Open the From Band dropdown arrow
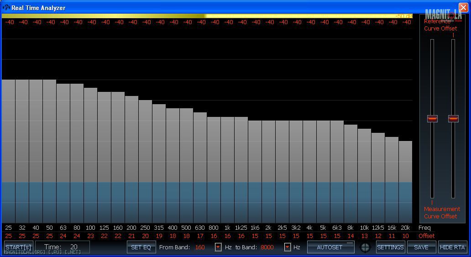This screenshot has height=257, width=471. [x=218, y=247]
